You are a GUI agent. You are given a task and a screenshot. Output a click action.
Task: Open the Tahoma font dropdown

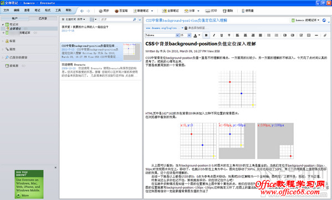pyautogui.click(x=177, y=35)
